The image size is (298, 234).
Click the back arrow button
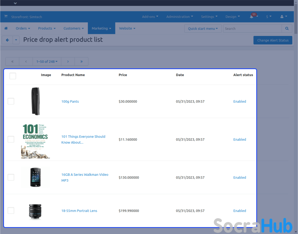pyautogui.click(x=7, y=40)
